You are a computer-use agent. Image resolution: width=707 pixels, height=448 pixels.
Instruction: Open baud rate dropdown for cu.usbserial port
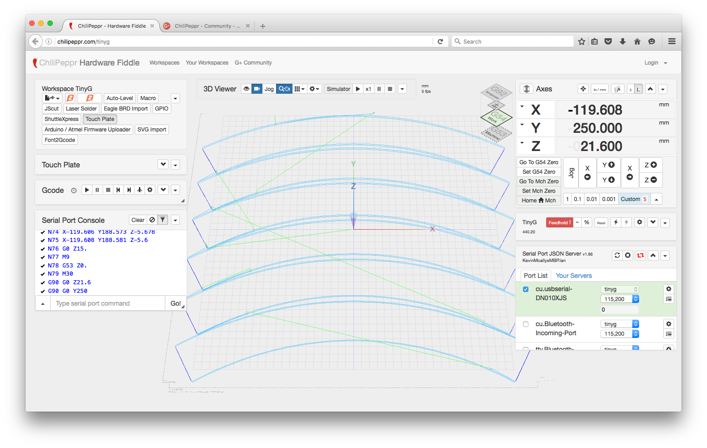click(620, 299)
